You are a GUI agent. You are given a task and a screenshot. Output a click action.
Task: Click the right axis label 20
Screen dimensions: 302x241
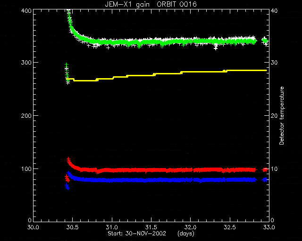[274, 116]
